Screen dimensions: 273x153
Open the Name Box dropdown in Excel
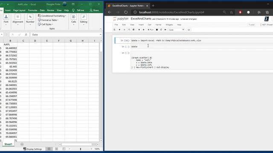pos(2,34)
